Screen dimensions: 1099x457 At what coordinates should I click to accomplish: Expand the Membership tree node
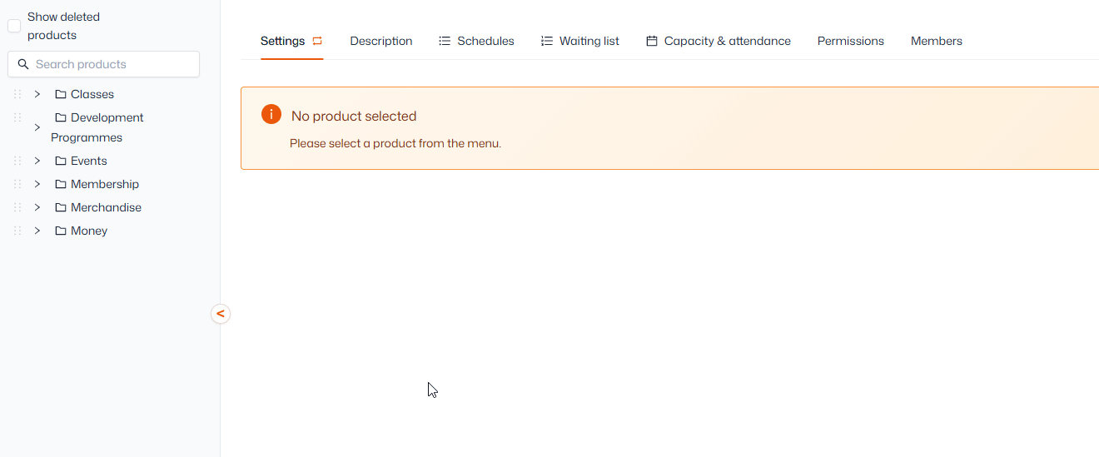[37, 184]
